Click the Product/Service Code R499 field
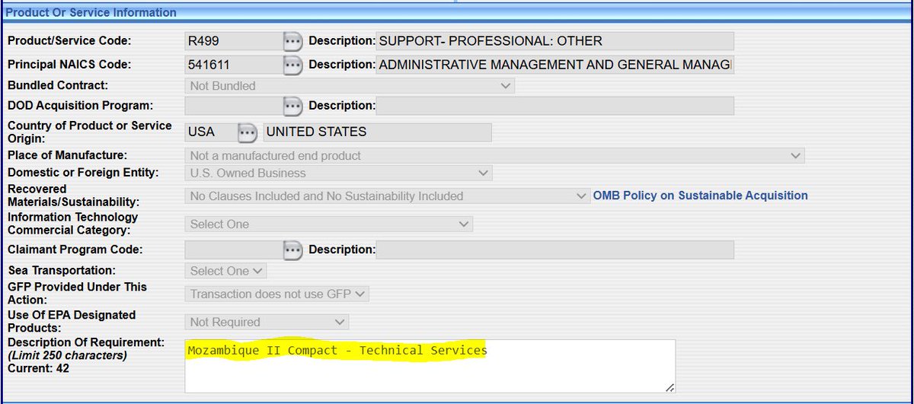The height and width of the screenshot is (404, 914). pyautogui.click(x=232, y=41)
